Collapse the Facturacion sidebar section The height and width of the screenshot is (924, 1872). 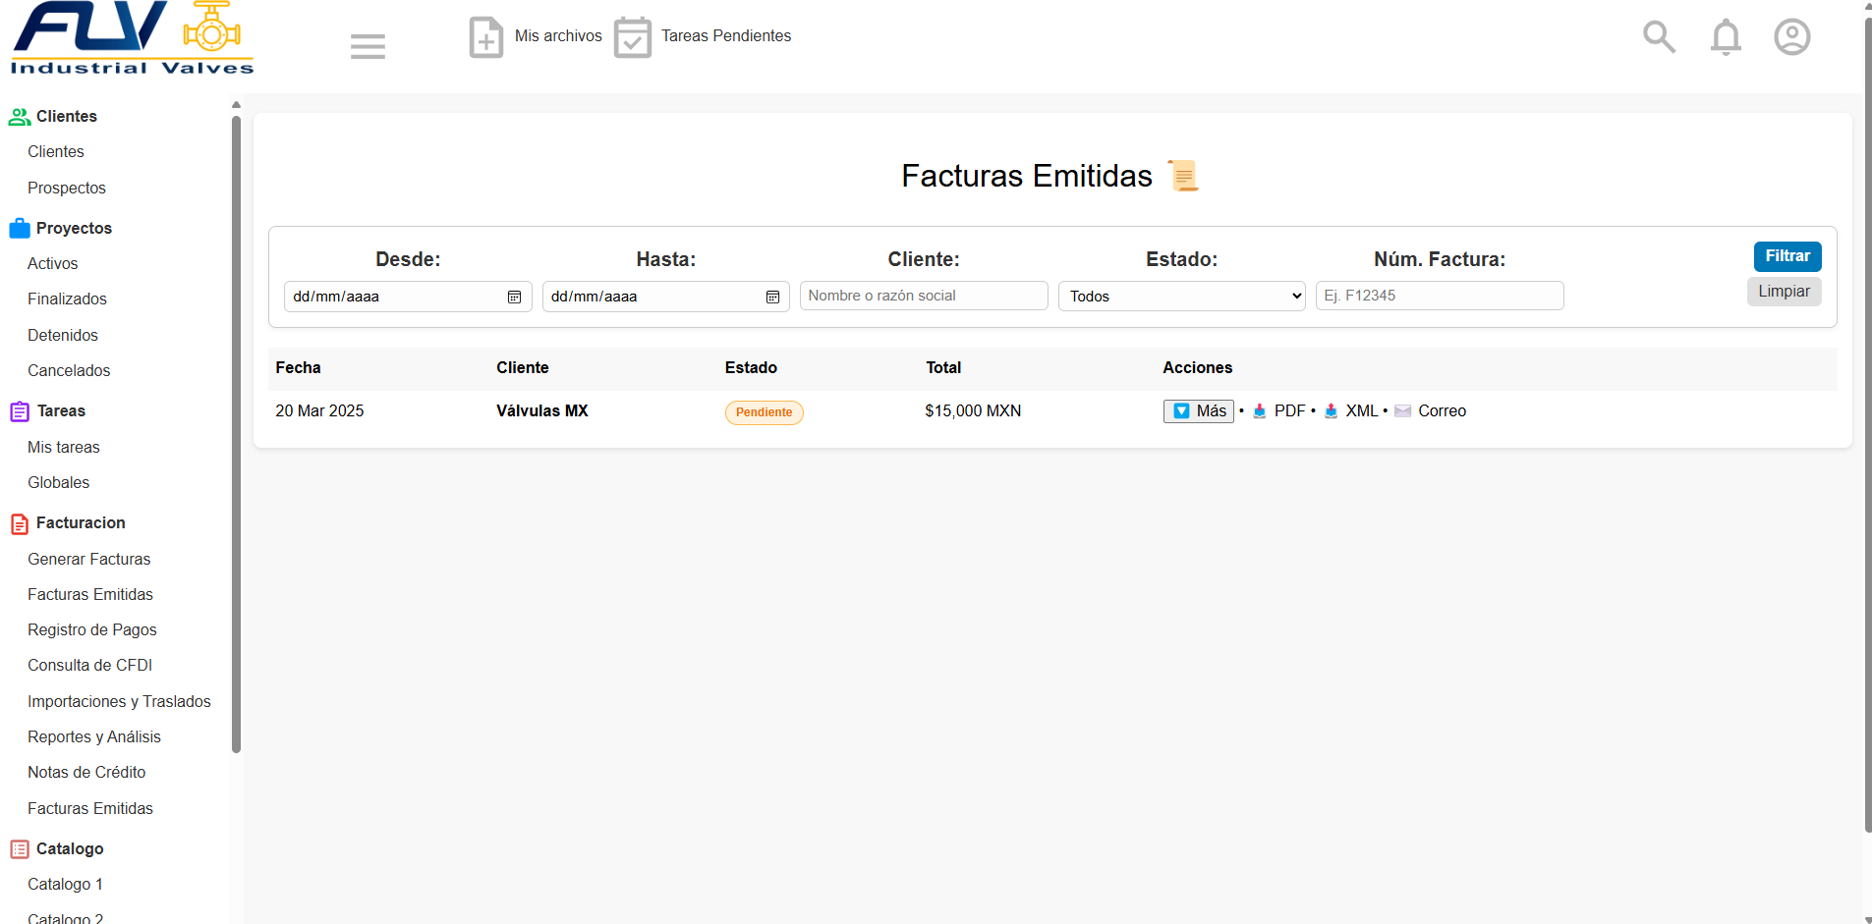point(81,522)
